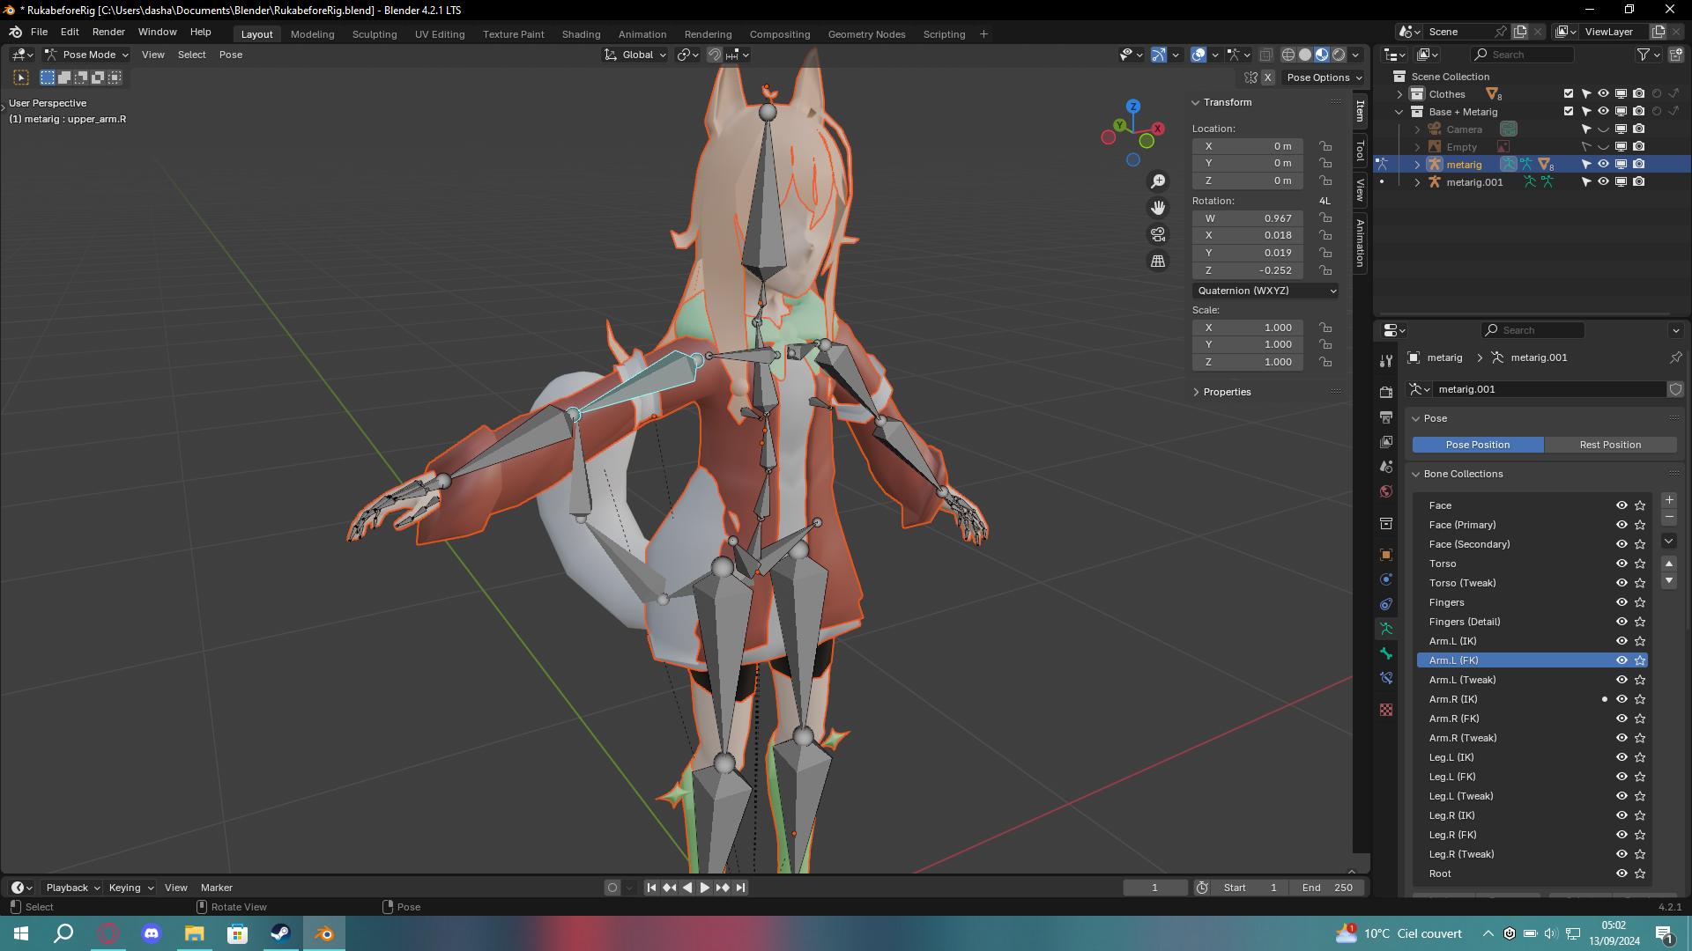Open the Object properties tab
Image resolution: width=1692 pixels, height=951 pixels.
coord(1386,555)
